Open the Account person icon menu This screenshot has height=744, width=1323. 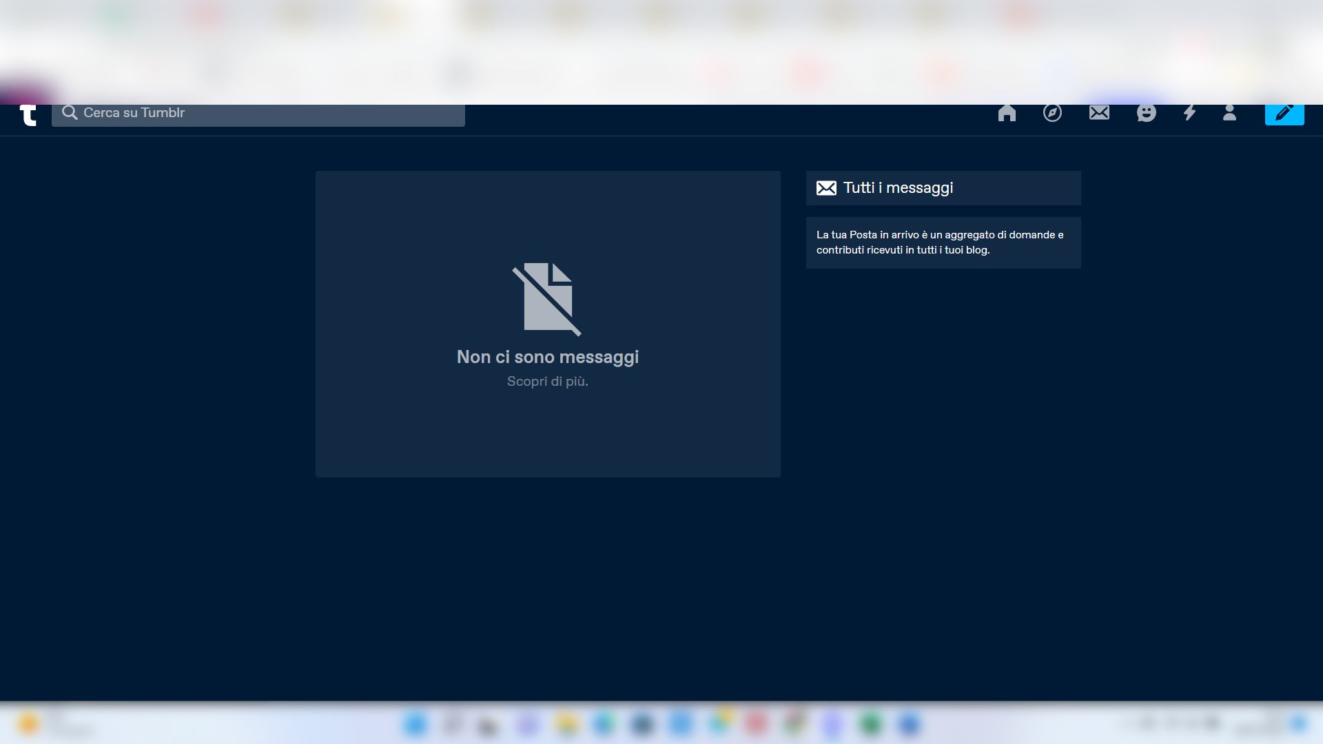click(x=1229, y=113)
